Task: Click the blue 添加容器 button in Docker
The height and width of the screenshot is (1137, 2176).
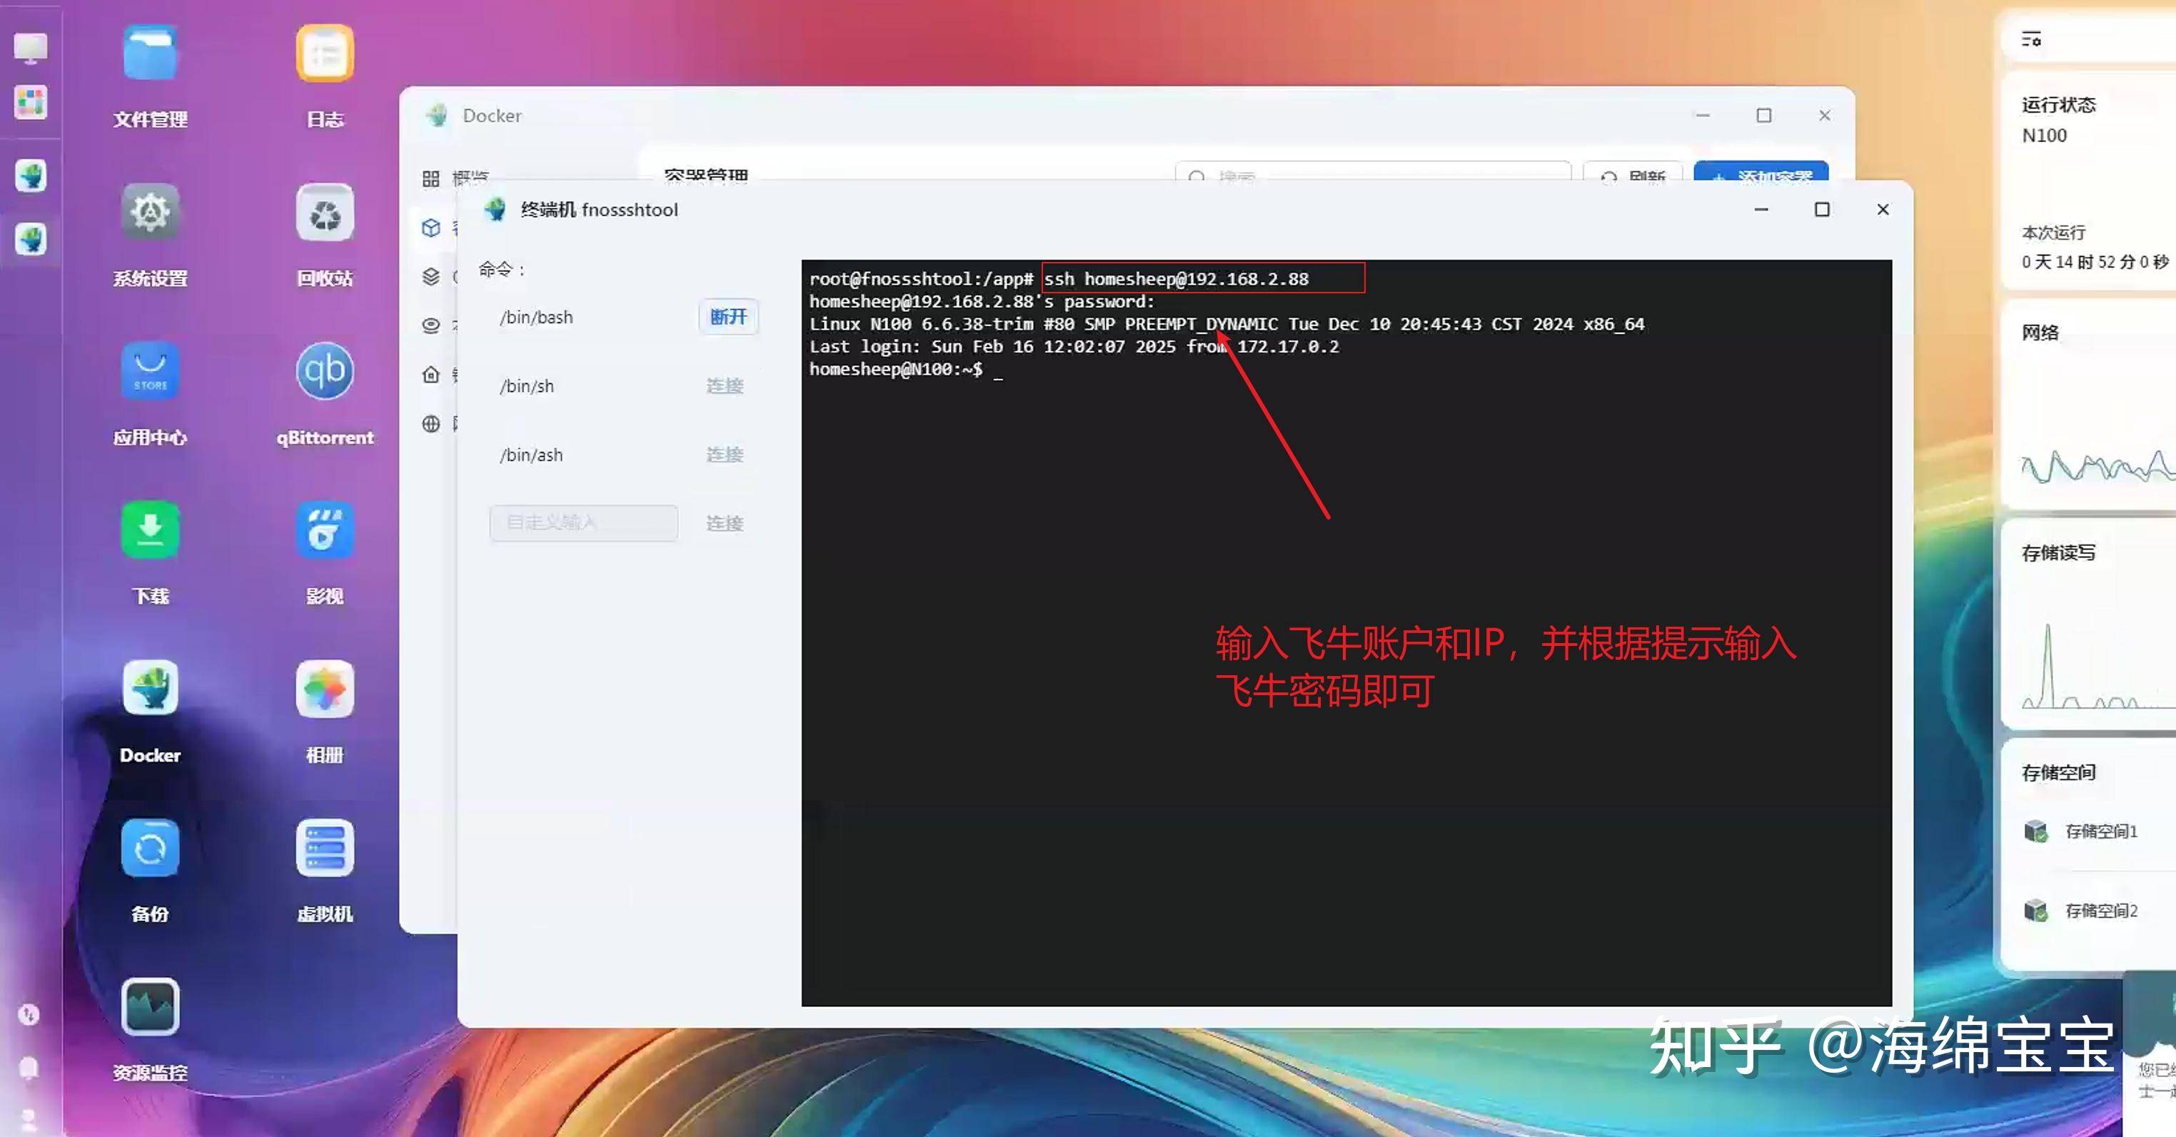Action: click(x=1761, y=170)
